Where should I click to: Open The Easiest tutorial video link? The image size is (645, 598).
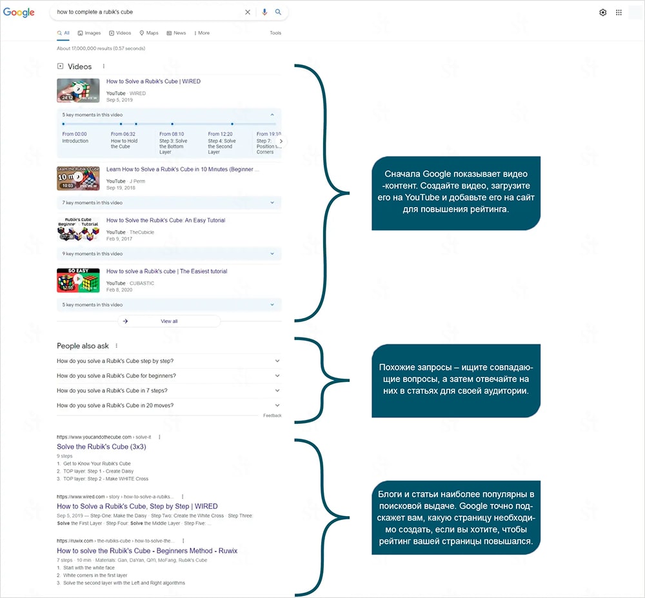(166, 272)
